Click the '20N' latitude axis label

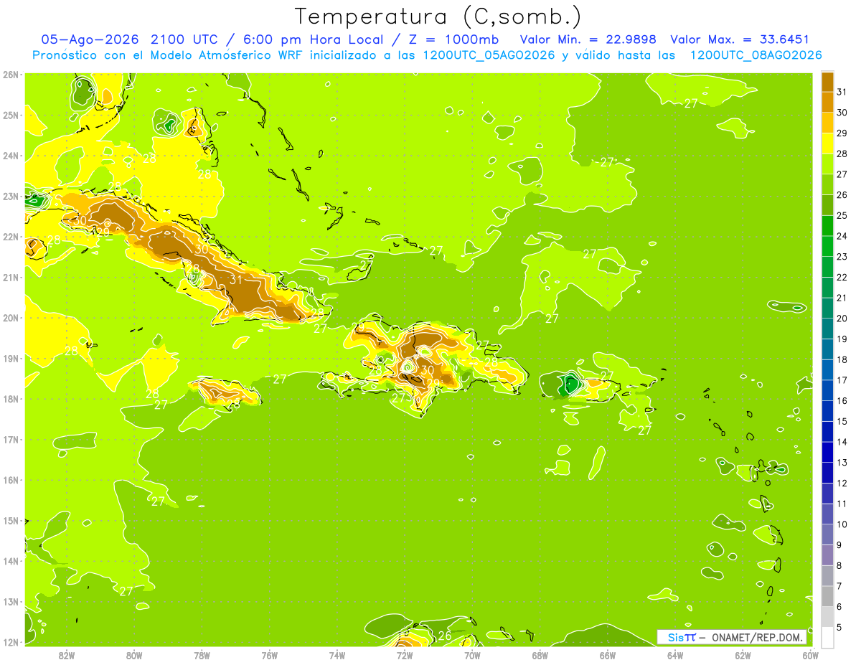[11, 318]
